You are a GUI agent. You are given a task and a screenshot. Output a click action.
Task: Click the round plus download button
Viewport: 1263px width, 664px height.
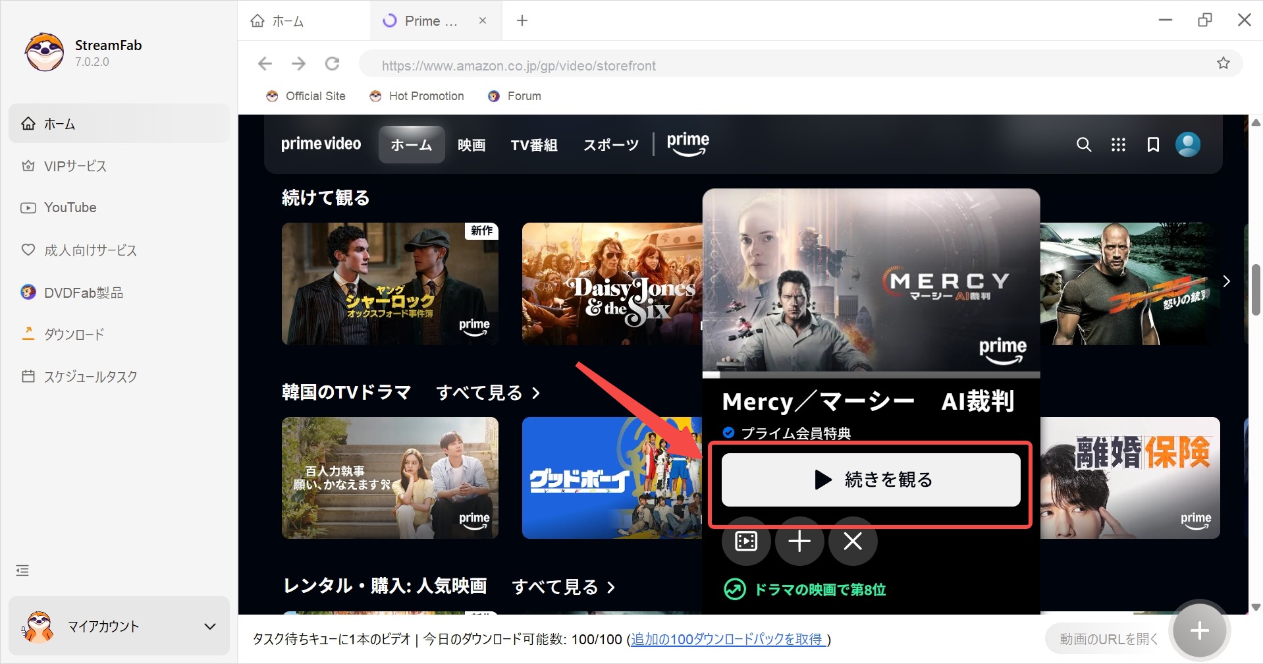(x=1199, y=630)
